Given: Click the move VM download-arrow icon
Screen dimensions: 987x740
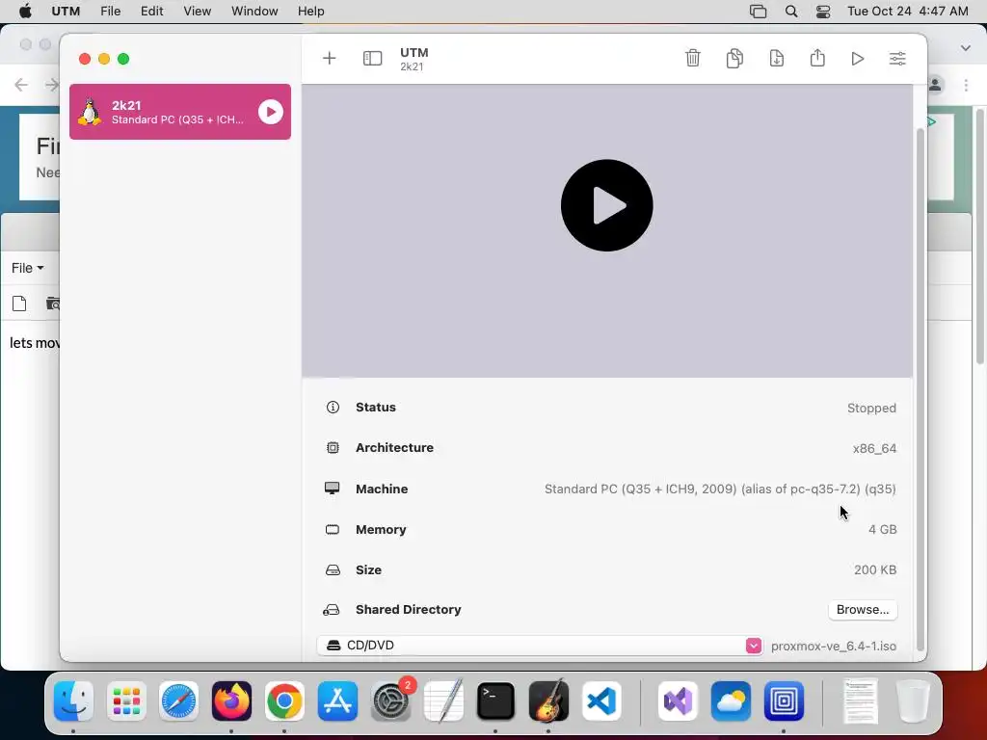Looking at the screenshot, I should [776, 58].
